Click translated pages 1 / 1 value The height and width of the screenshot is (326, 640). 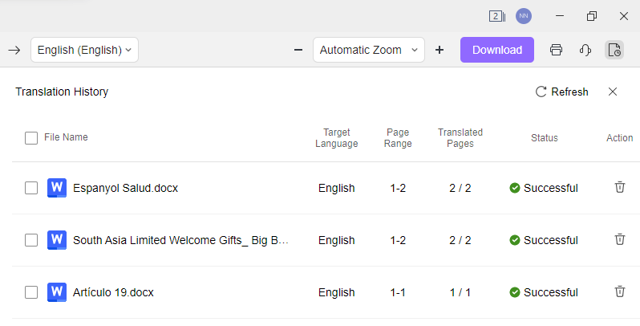[x=460, y=292]
